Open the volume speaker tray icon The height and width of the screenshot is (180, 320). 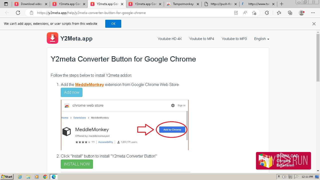point(284,177)
